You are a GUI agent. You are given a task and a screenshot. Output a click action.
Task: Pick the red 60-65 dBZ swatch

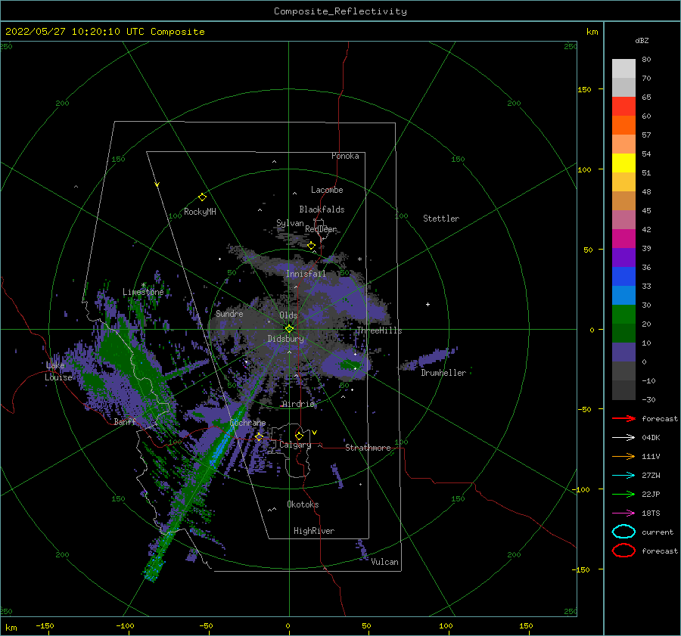623,107
